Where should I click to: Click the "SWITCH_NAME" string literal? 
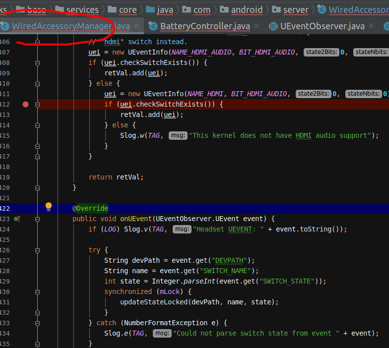click(x=225, y=271)
